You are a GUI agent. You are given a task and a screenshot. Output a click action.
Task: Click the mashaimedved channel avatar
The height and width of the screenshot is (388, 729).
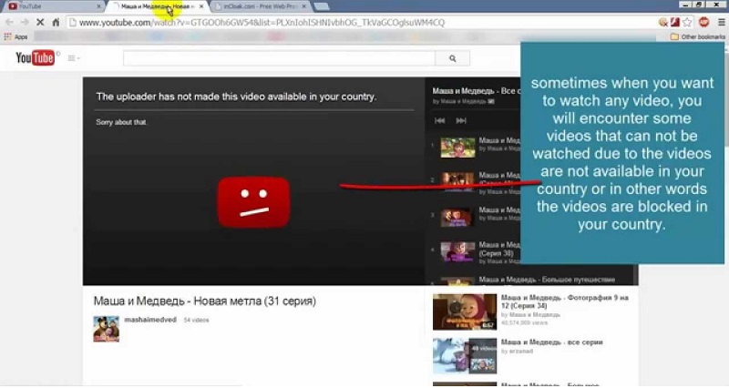coord(106,329)
